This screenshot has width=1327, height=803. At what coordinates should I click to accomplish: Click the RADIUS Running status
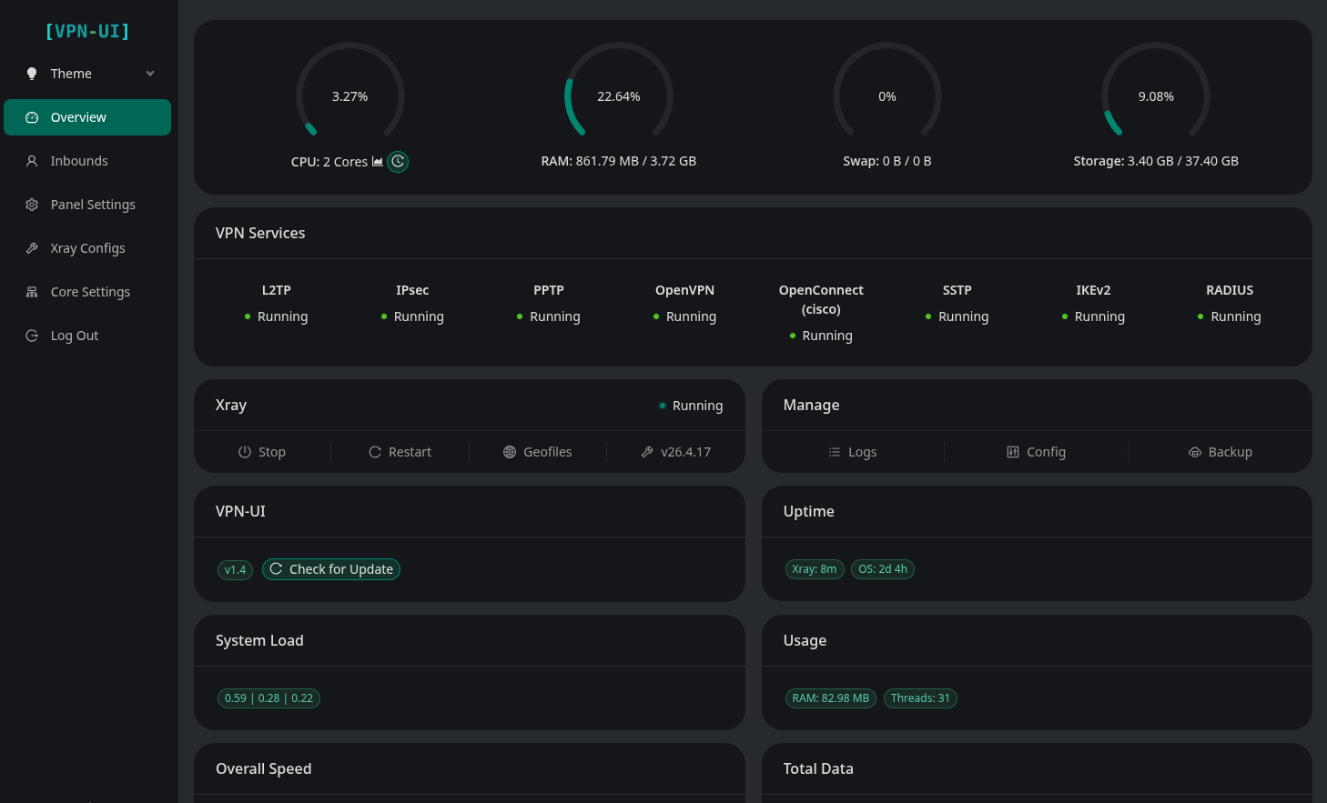click(x=1230, y=316)
